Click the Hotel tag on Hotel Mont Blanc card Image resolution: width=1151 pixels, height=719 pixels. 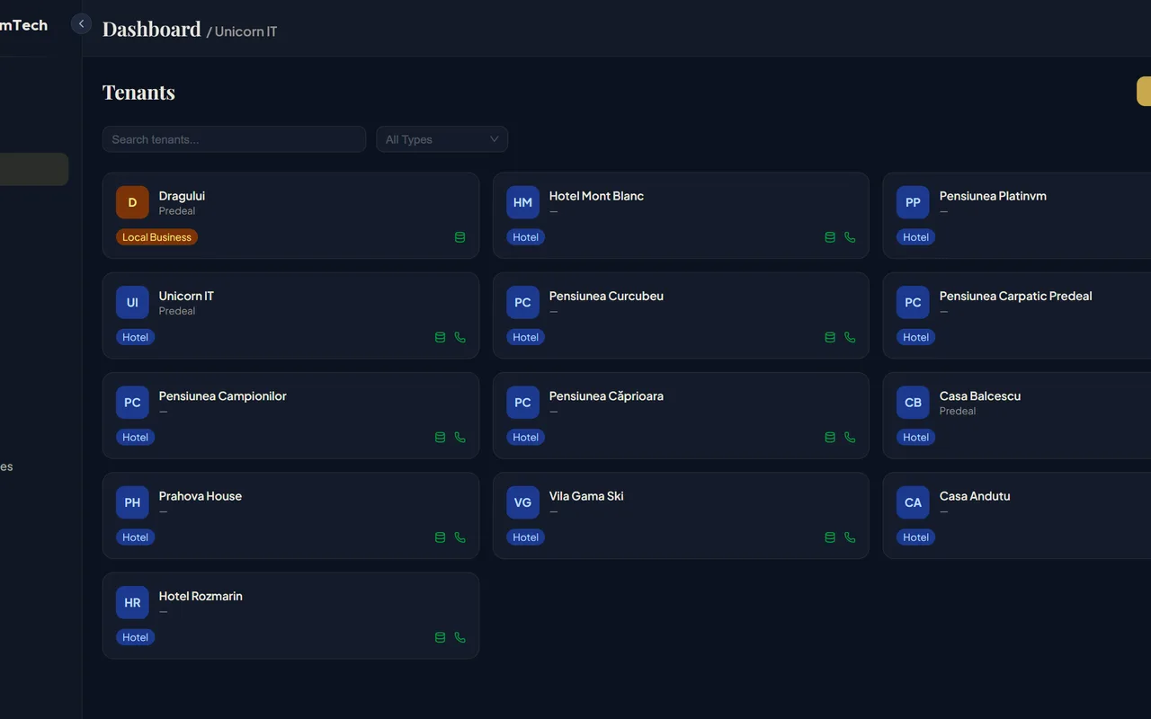click(x=525, y=237)
